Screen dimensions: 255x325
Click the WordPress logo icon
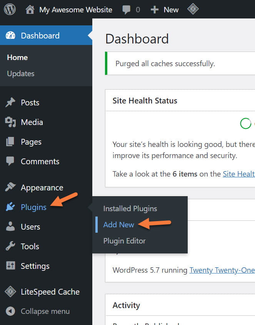(10, 10)
